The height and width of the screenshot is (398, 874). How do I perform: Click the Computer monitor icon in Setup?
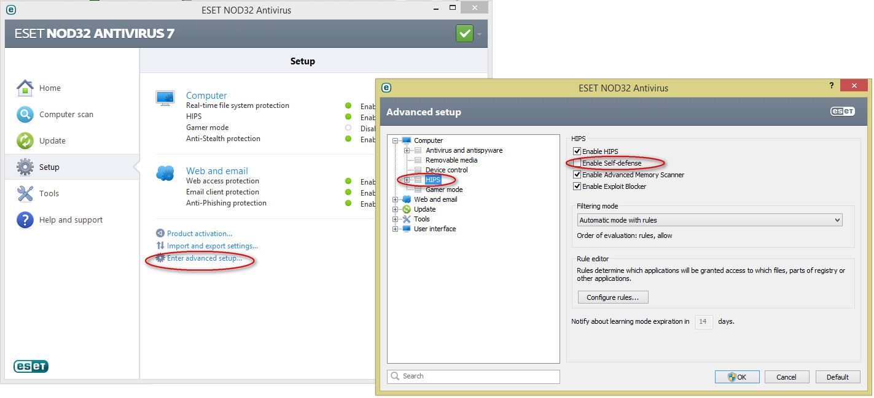click(165, 98)
